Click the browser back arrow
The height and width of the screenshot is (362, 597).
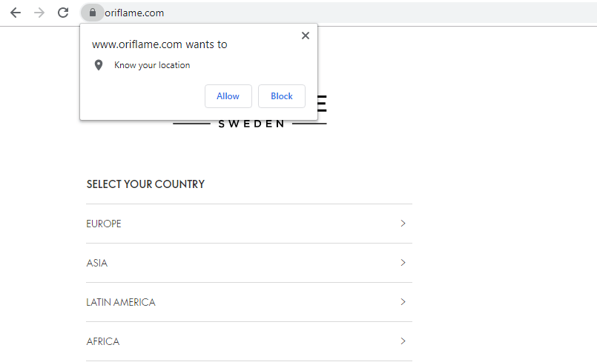pos(16,13)
